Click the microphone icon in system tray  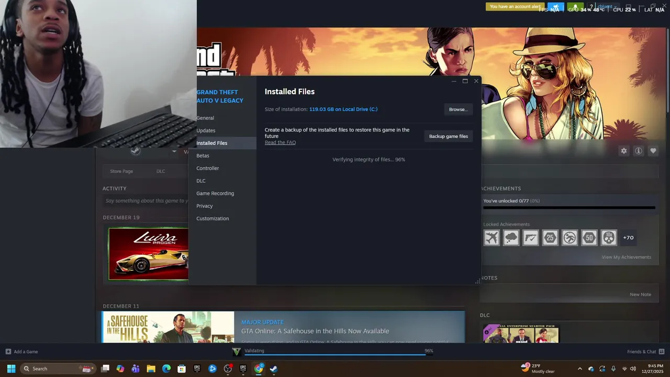point(613,369)
